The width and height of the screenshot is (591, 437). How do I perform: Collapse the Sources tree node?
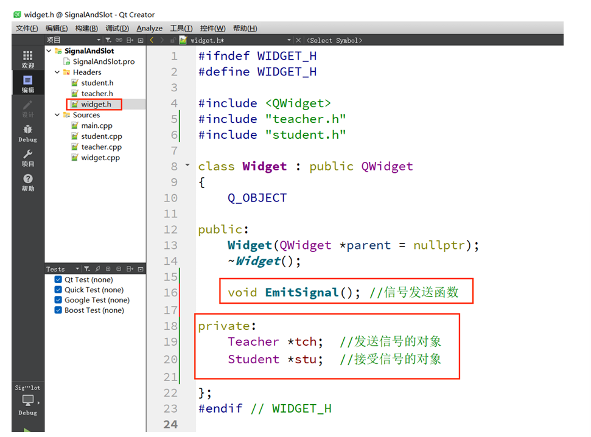(x=57, y=114)
